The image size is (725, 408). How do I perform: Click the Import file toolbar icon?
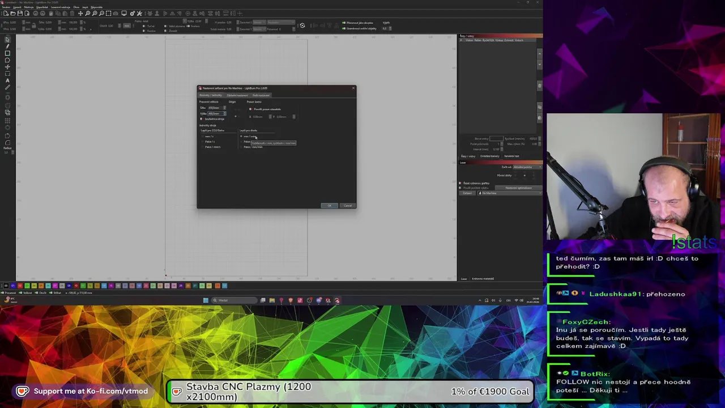click(27, 13)
